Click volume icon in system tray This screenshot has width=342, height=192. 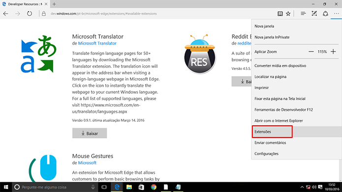tap(314, 187)
